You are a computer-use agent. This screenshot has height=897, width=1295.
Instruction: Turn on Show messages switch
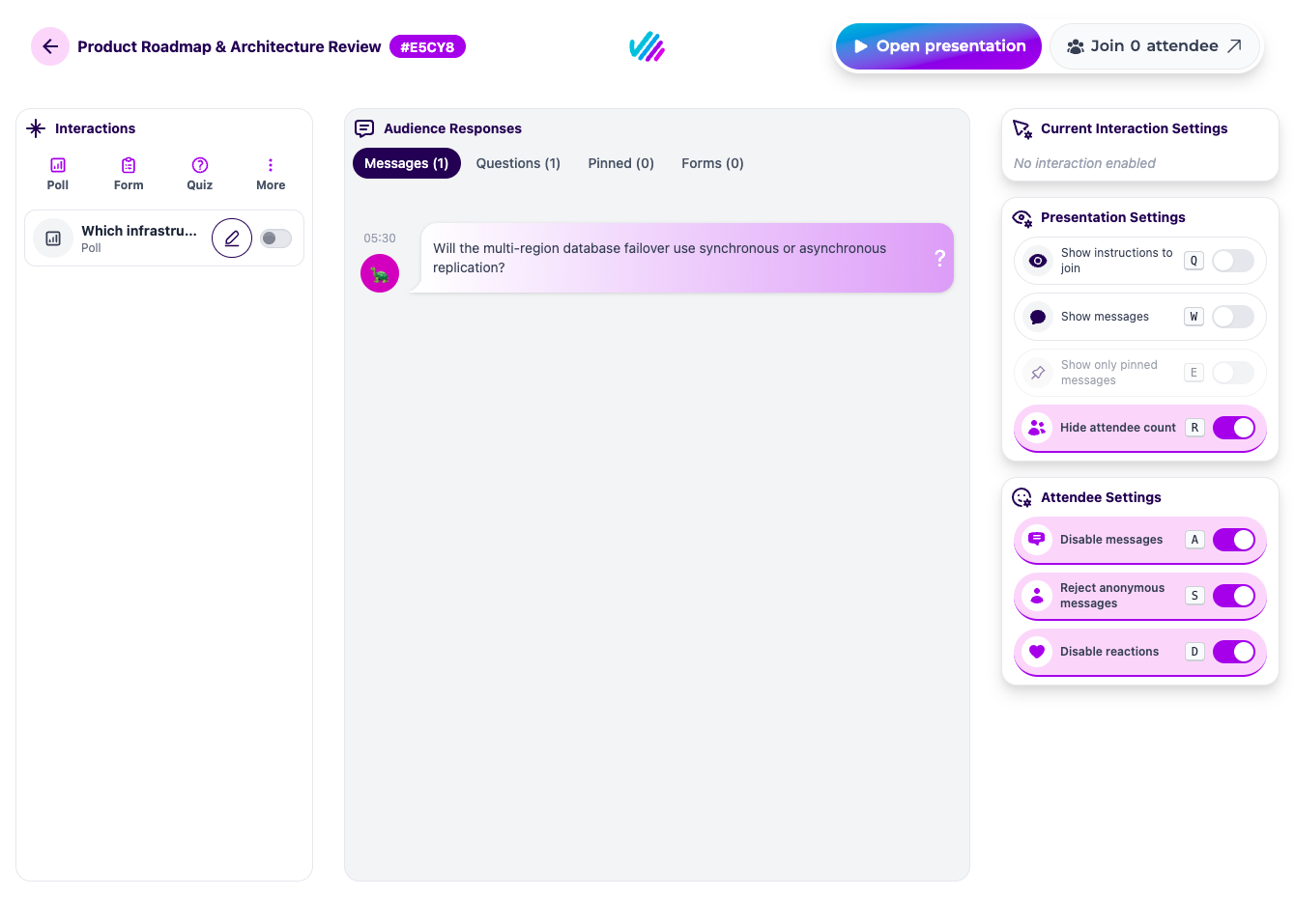click(1233, 317)
